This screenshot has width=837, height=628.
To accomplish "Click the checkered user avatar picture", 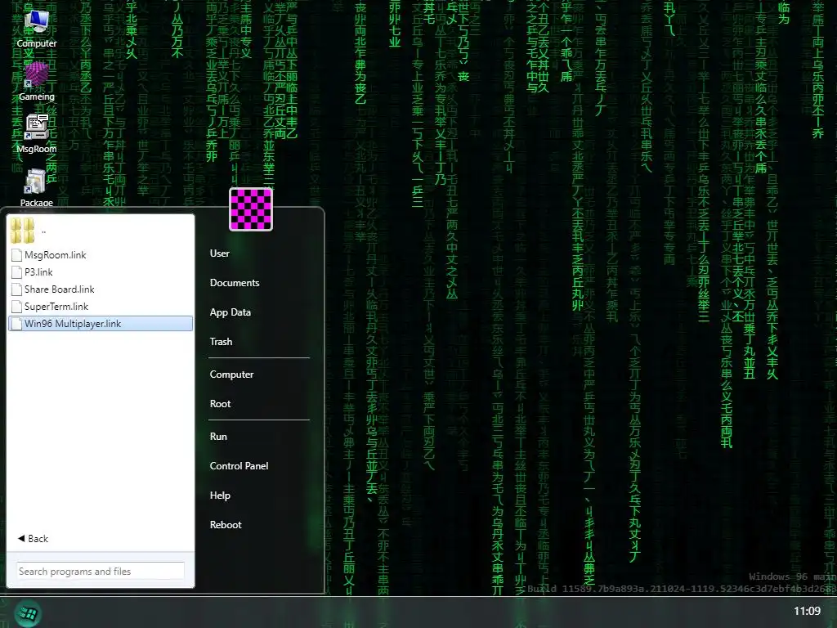I will [251, 209].
